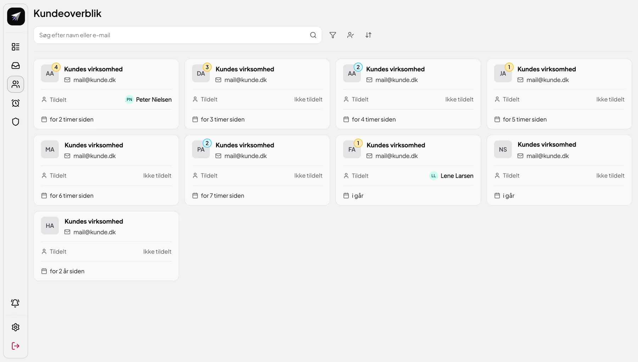This screenshot has height=362, width=638.
Task: Open the shield security sidebar icon
Action: coord(16,122)
